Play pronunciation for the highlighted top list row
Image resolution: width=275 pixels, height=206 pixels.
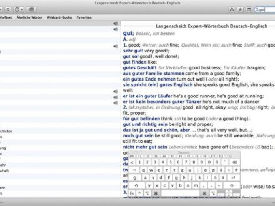115,23
